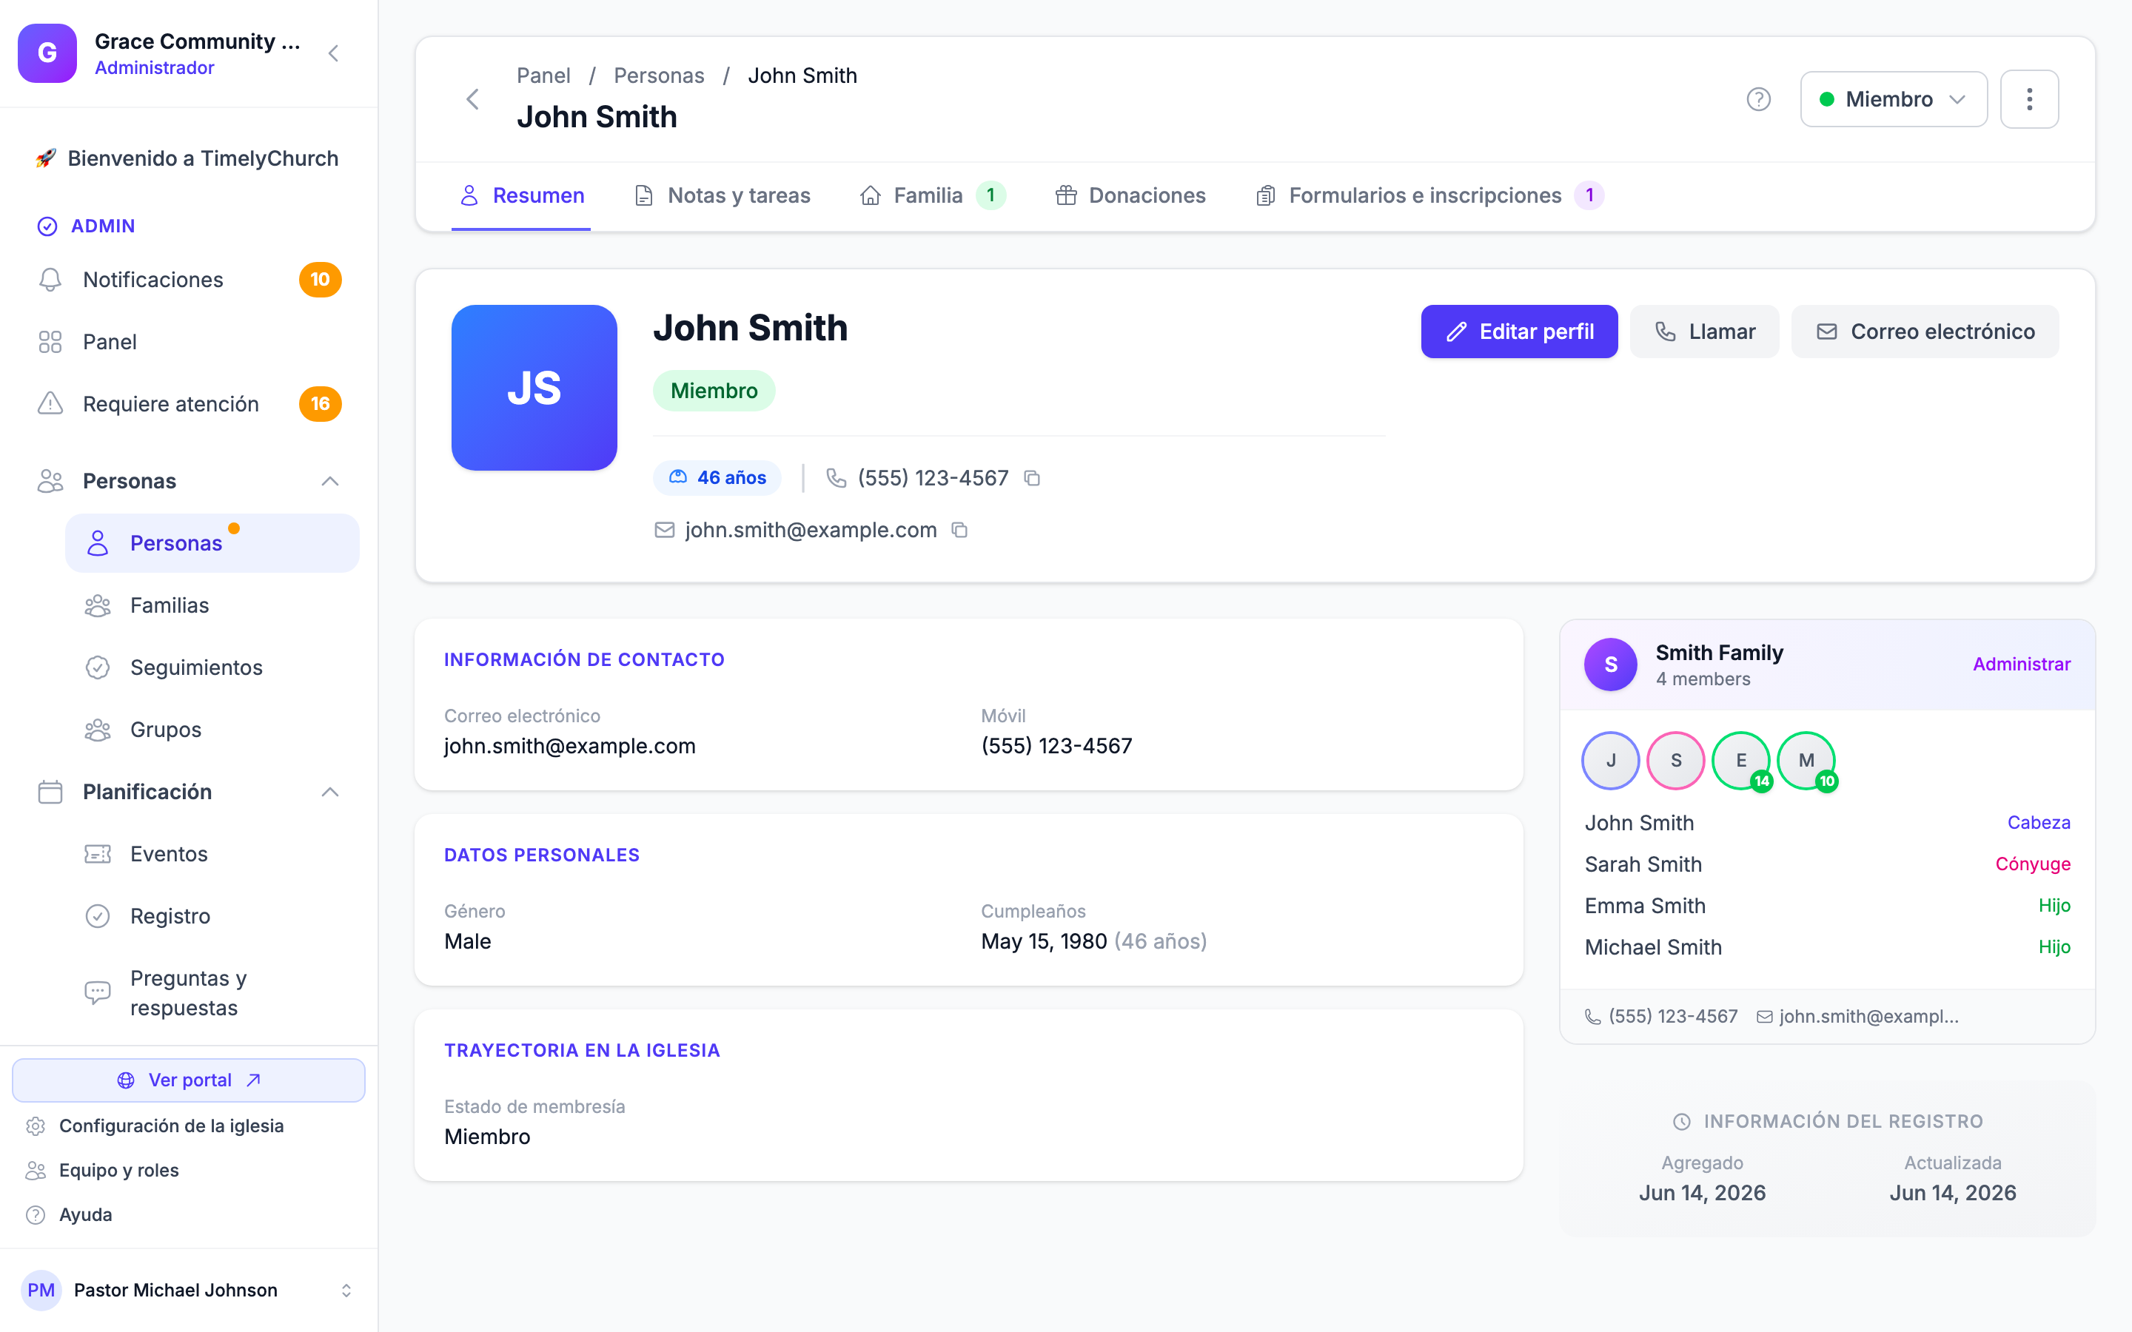Screen dimensions: 2132x1332
Task: Open the Miembro status dropdown
Action: point(1893,100)
